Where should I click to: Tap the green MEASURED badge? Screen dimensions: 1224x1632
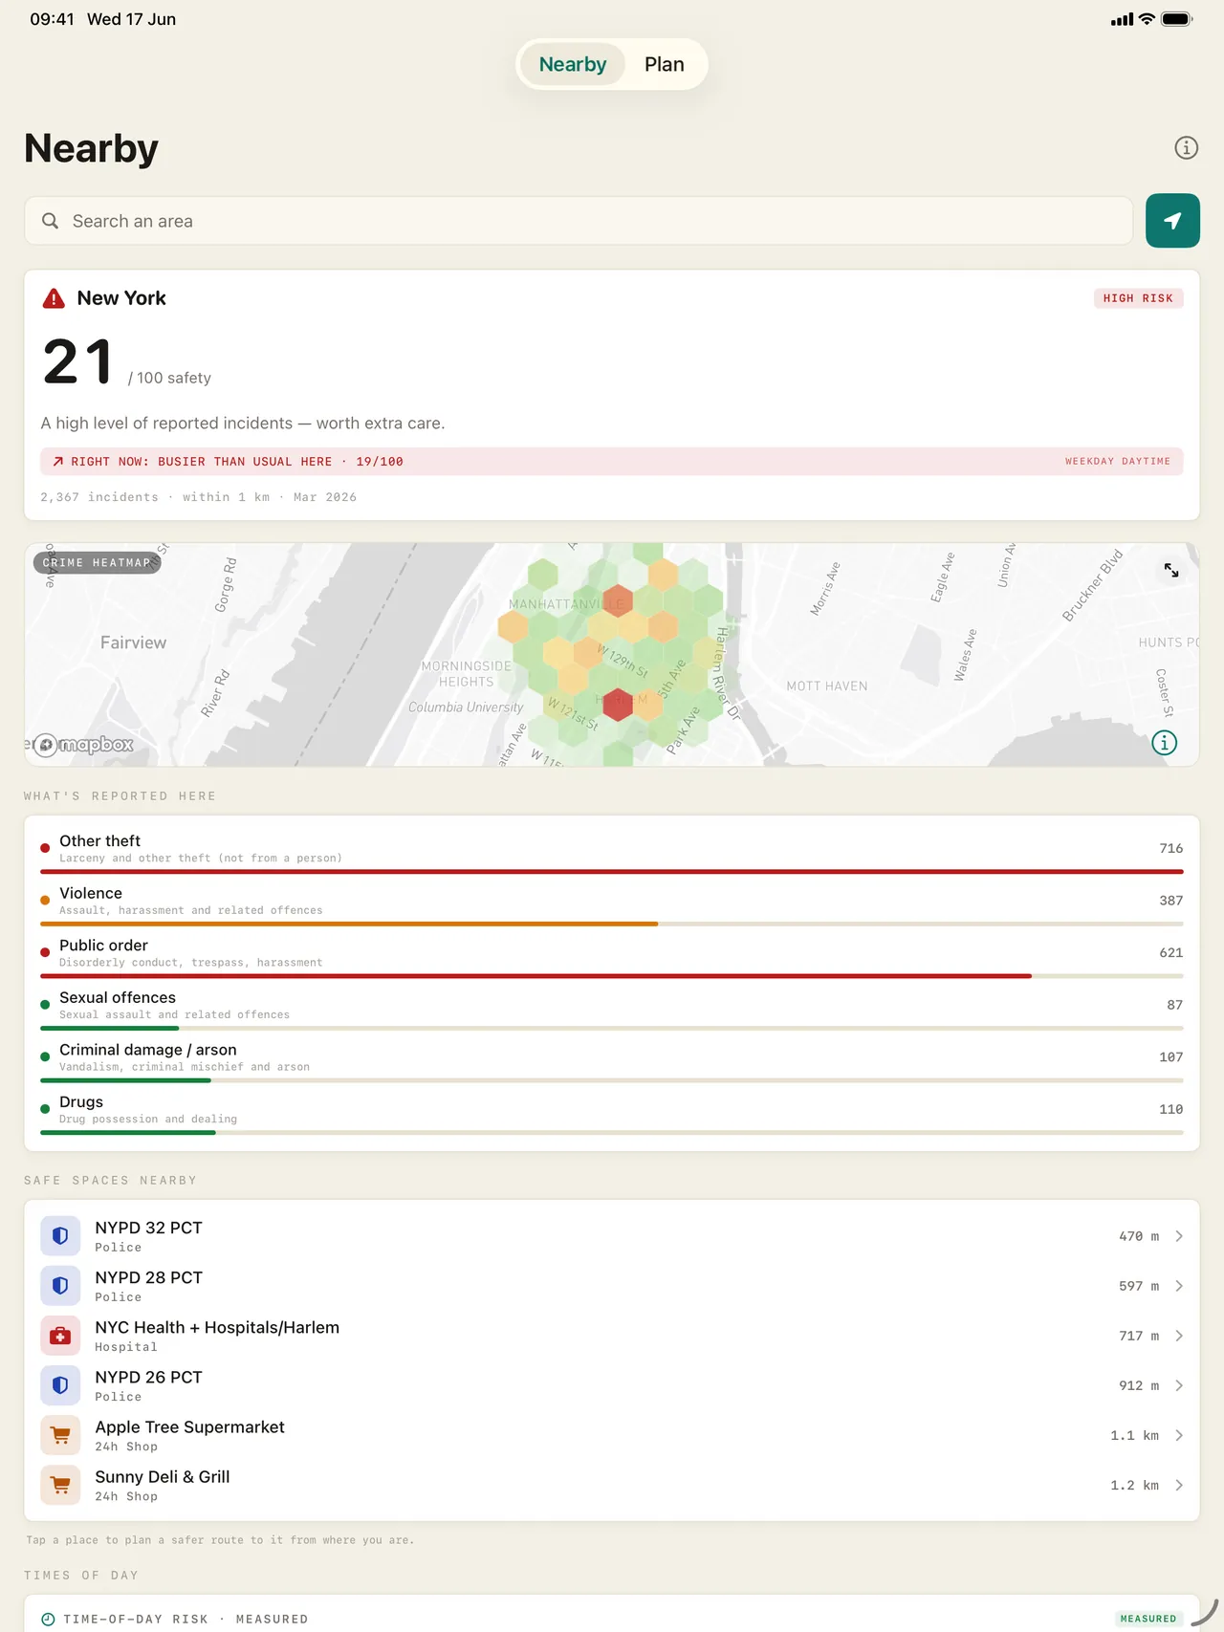coord(1148,1619)
